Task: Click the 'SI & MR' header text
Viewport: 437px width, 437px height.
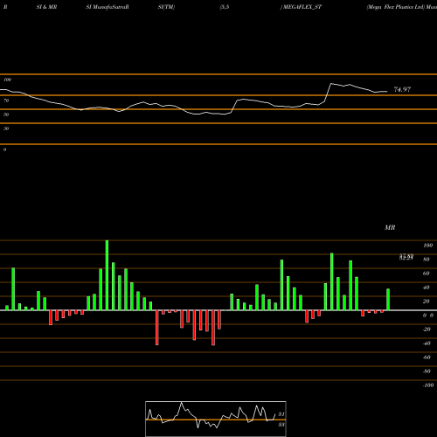Action: point(46,7)
